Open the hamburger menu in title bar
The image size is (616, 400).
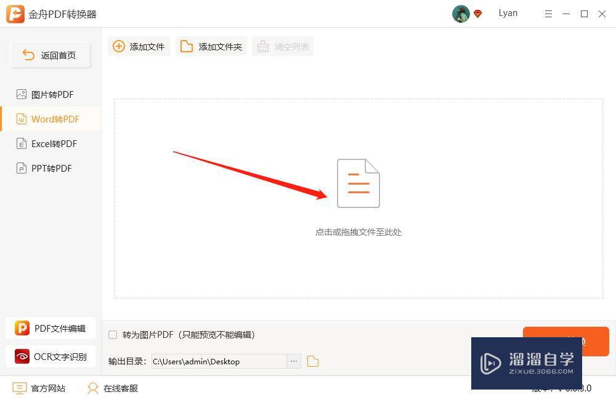548,14
